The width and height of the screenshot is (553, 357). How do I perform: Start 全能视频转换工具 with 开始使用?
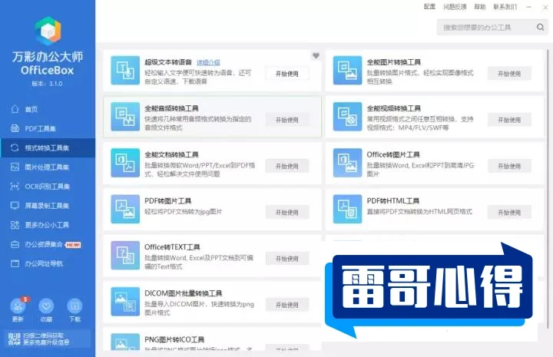[509, 120]
